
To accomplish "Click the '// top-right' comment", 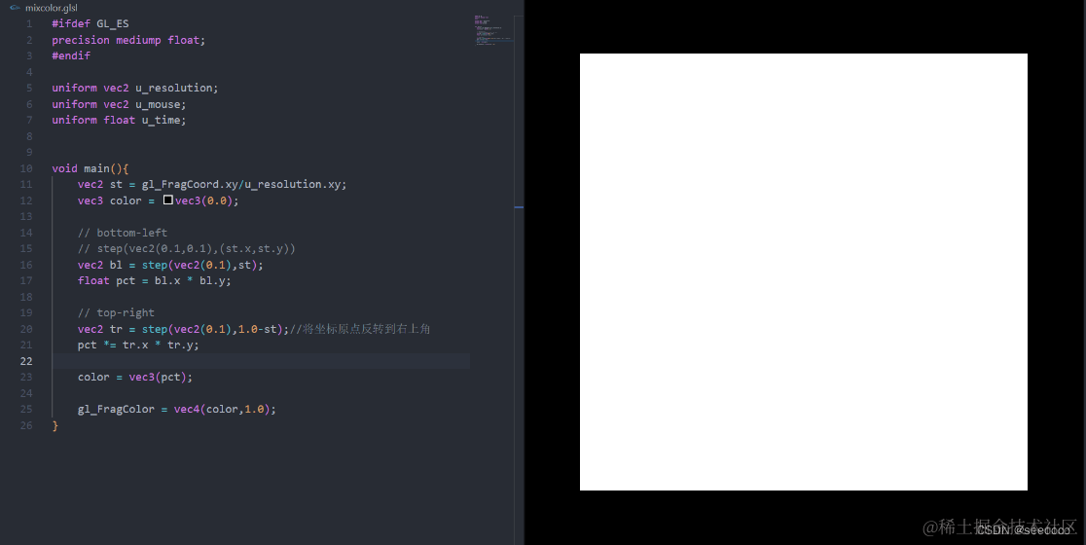I will tap(116, 313).
